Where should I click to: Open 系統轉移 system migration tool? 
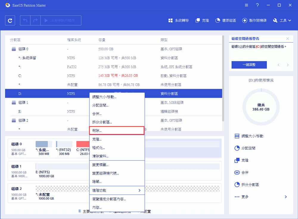click(x=179, y=21)
